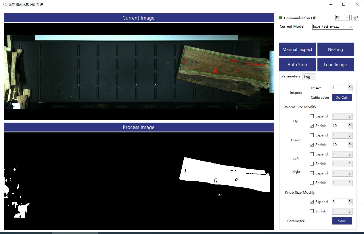The height and width of the screenshot is (234, 364).
Task: Click the Manual Inspect button
Action: [297, 50]
